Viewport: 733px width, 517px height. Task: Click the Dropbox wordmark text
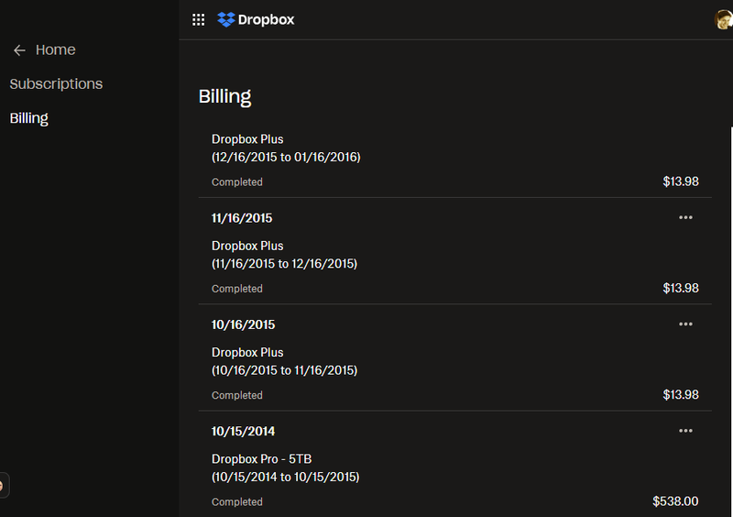pyautogui.click(x=266, y=19)
